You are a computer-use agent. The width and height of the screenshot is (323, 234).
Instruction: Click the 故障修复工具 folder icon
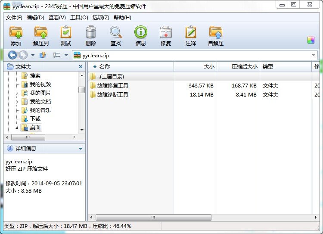(93, 85)
